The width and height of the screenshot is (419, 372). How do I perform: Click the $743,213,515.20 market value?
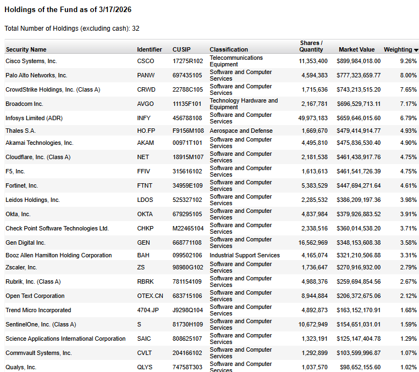(359, 89)
